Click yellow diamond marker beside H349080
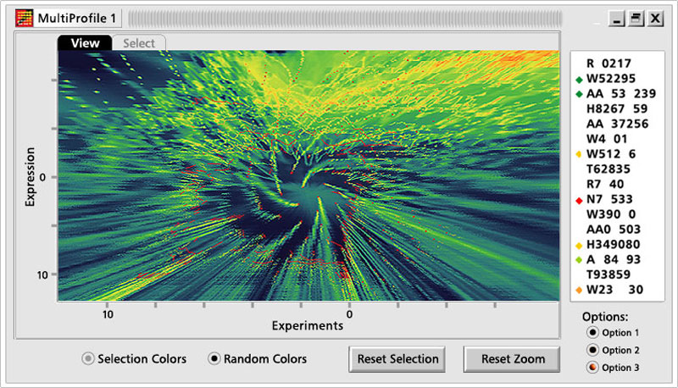 click(x=579, y=246)
